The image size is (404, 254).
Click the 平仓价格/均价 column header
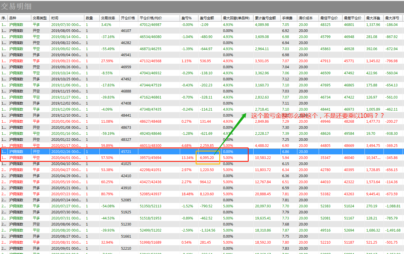click(151, 18)
